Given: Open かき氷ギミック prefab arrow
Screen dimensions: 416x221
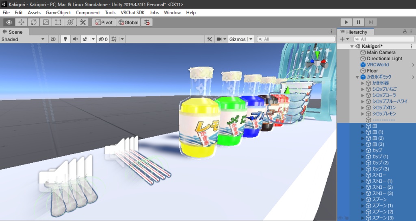Looking at the screenshot, I should (413, 77).
